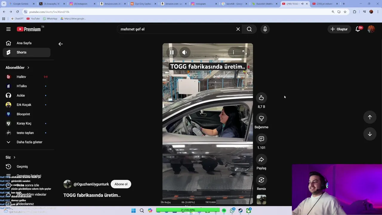382x215 pixels.
Task: Expand the Abonelikler section
Action: (x=17, y=67)
